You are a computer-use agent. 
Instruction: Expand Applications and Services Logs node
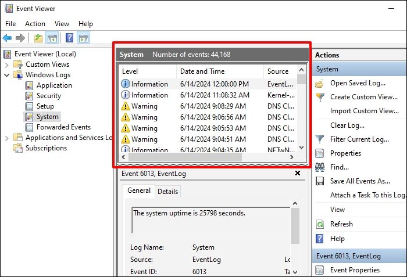click(7, 138)
